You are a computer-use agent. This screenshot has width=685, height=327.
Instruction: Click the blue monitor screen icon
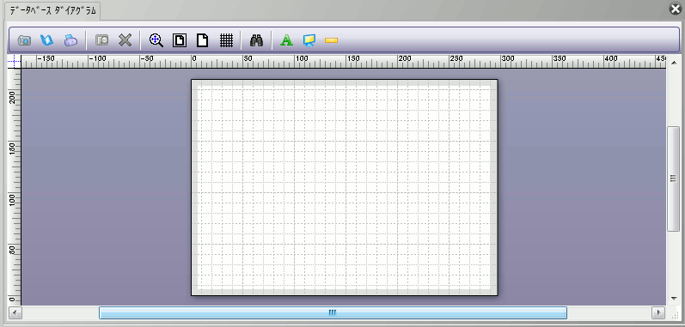coord(309,40)
